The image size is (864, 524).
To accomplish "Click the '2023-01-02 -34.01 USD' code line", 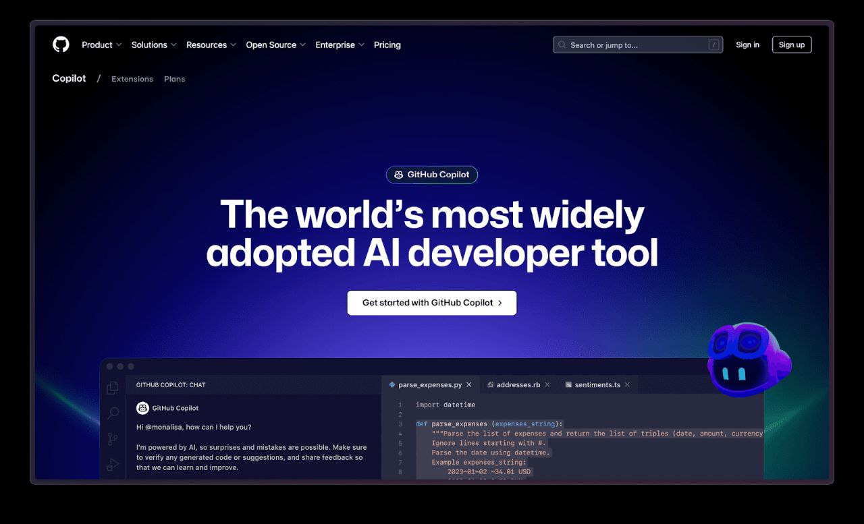I will tap(491, 472).
